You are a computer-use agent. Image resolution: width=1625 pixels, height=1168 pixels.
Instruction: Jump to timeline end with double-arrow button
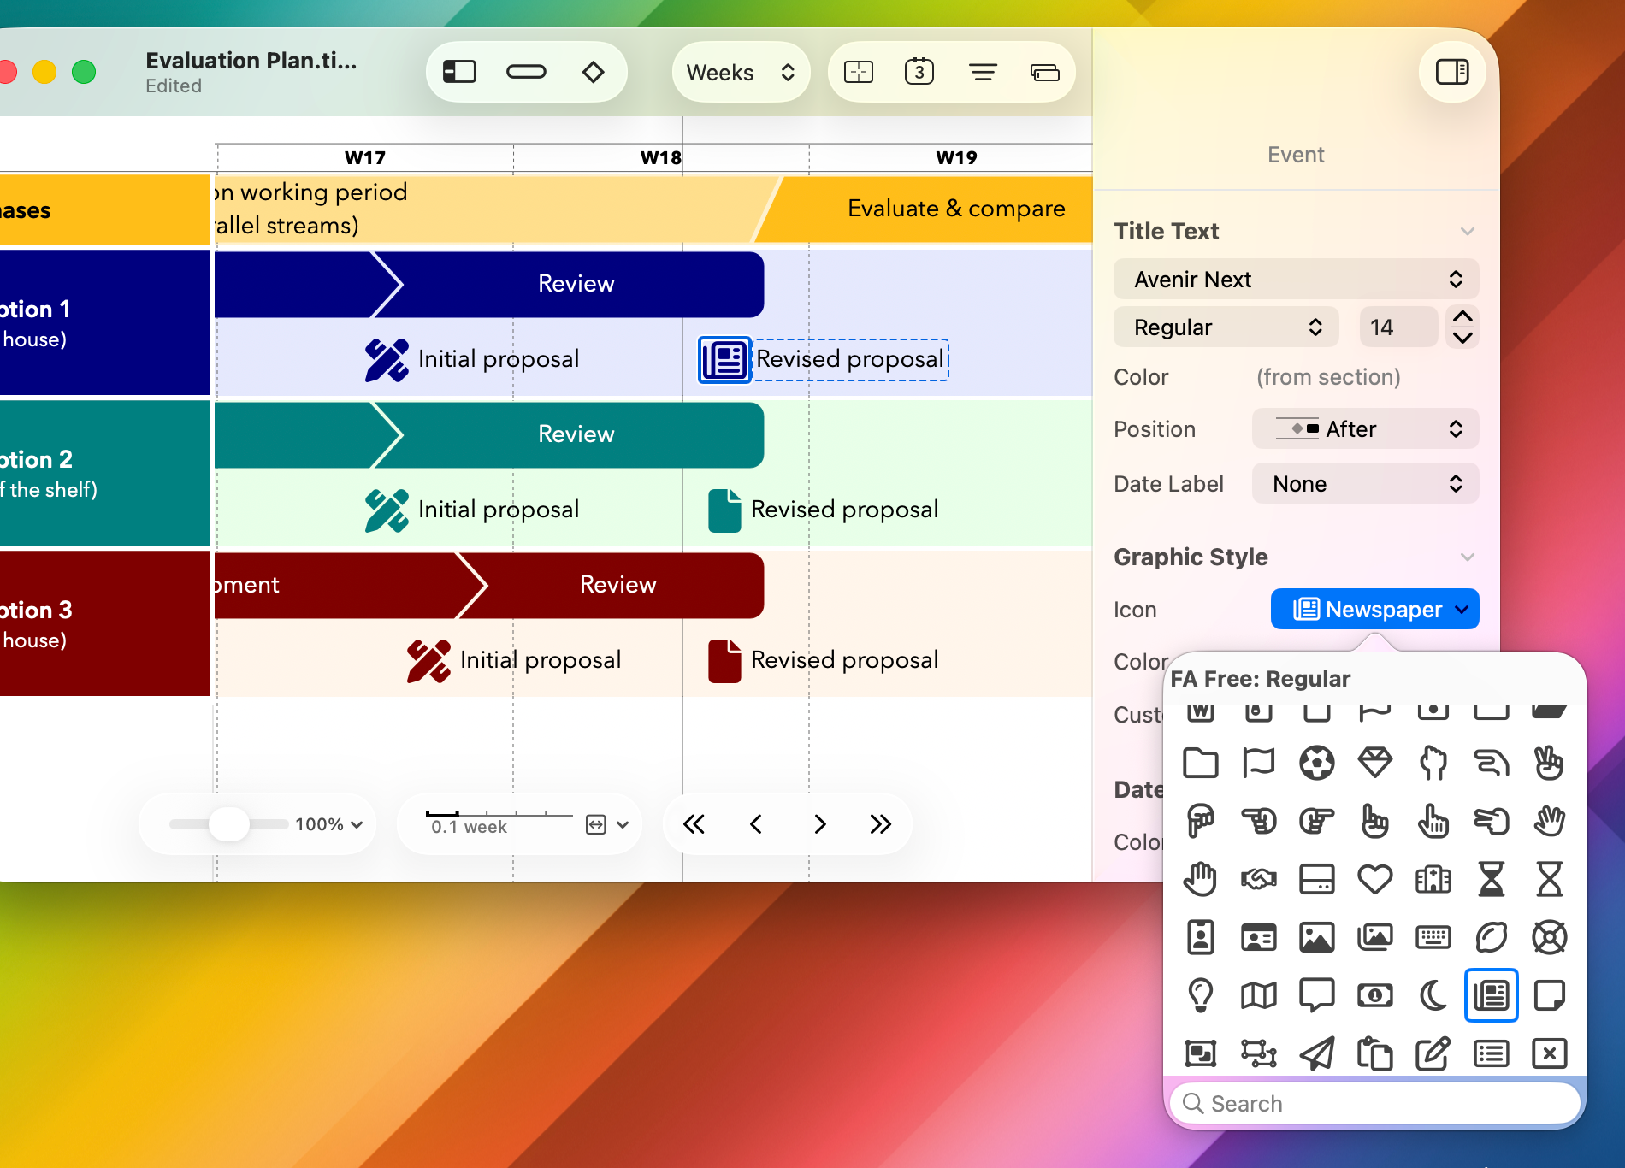coord(880,823)
